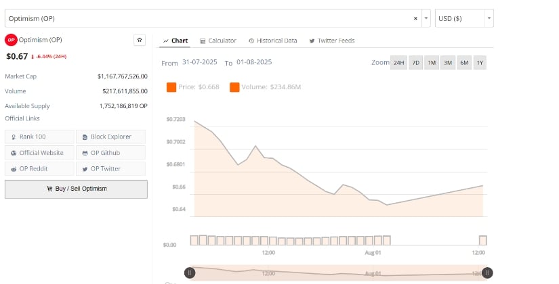Grab the left range navigator handle

click(x=190, y=273)
